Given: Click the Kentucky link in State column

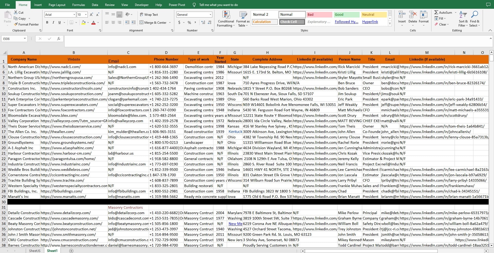Looking at the screenshot, I should [x=235, y=132].
